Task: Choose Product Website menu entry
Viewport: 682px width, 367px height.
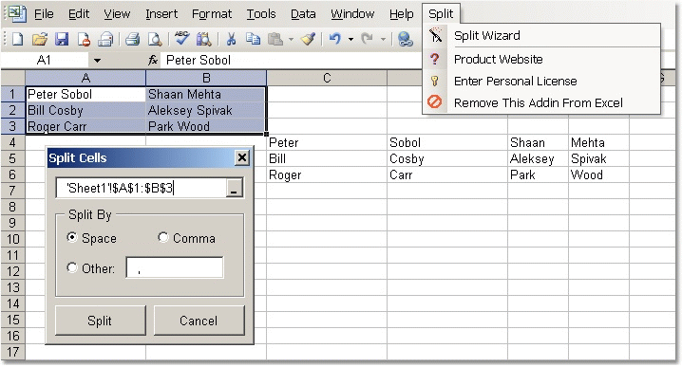Action: [499, 59]
